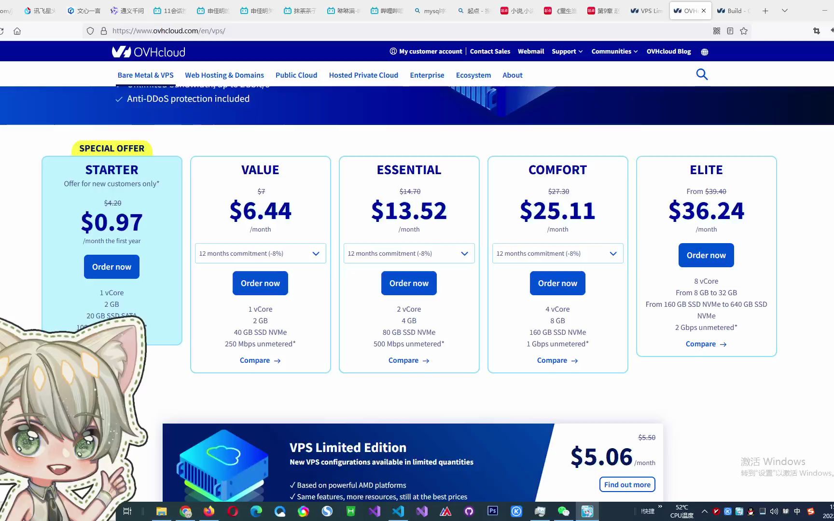Click Compare link under COMFORT plan
Screen dimensions: 834x521
[557, 360]
